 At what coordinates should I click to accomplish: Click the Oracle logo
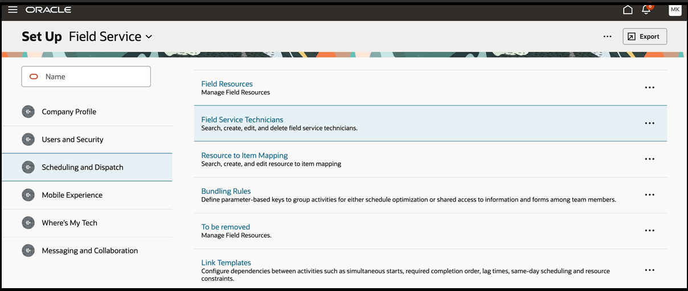[x=48, y=10]
